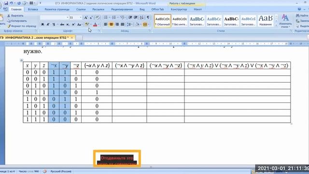Toggle strikethrough formatting

[62, 25]
